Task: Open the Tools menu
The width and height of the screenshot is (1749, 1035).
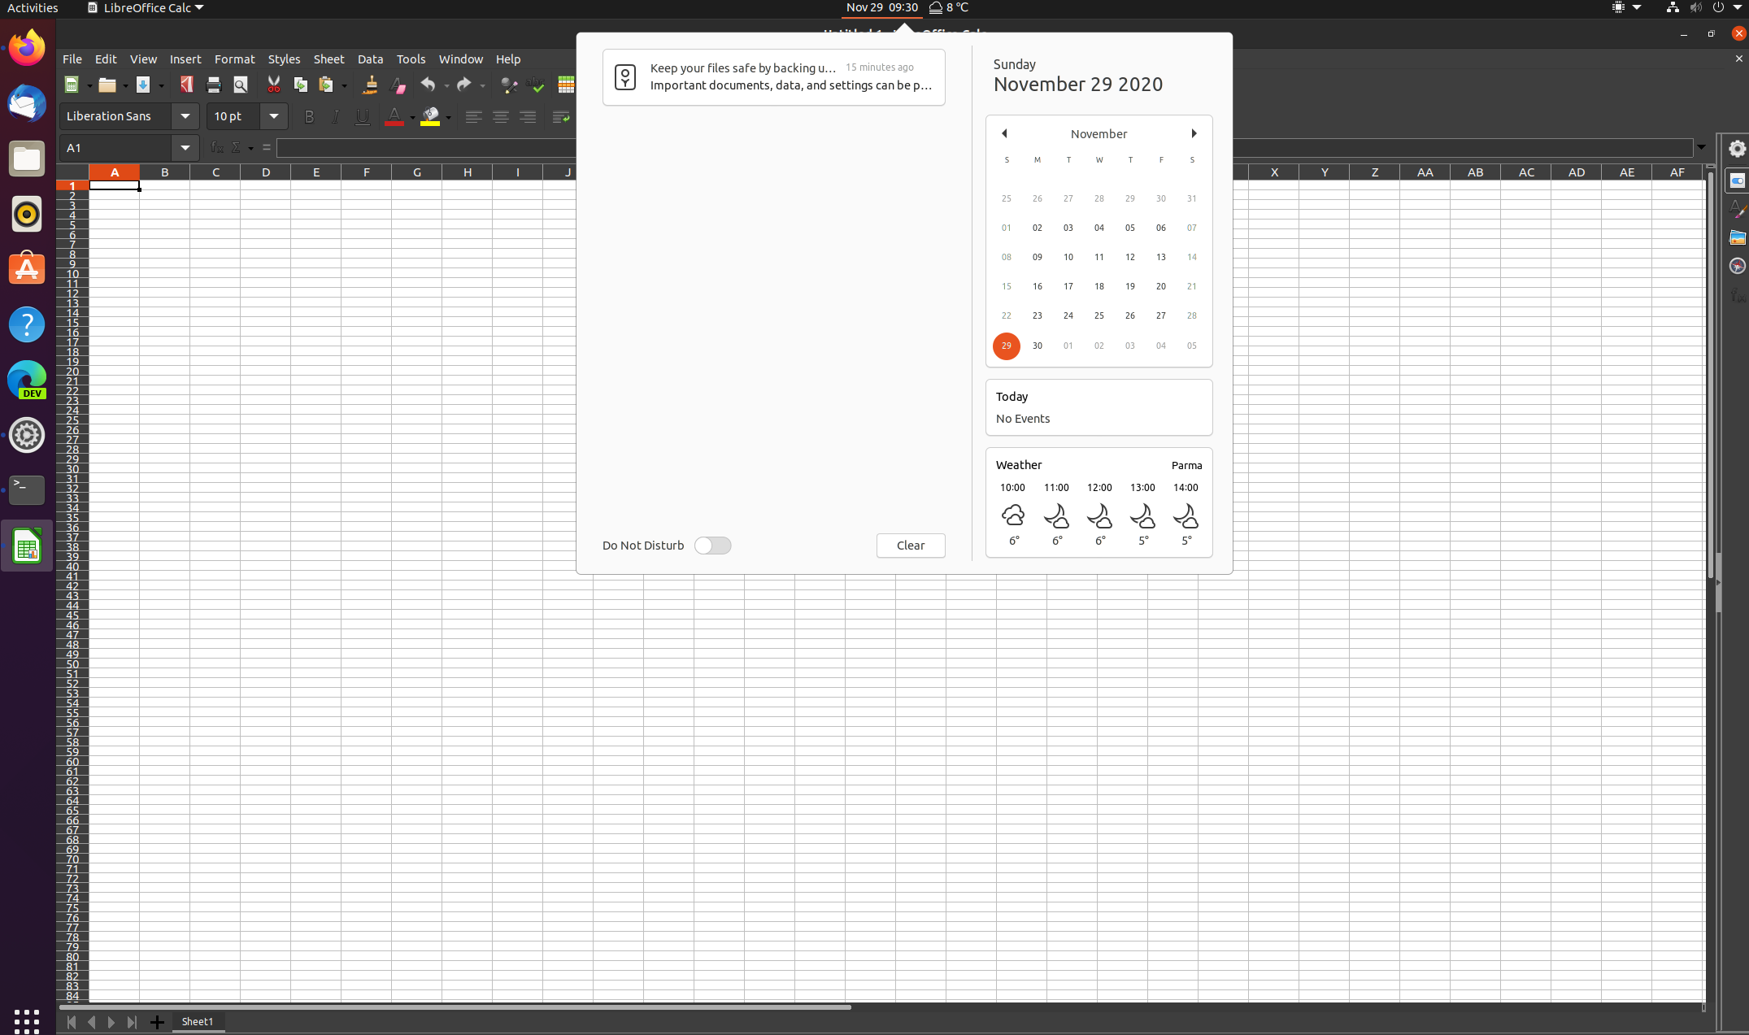Action: [411, 59]
